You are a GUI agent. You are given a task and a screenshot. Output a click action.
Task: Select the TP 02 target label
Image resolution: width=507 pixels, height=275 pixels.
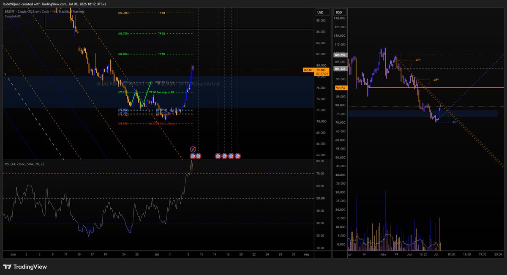click(x=161, y=54)
